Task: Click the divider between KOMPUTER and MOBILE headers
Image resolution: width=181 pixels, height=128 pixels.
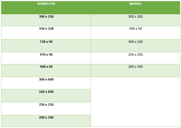Action: tap(91, 8)
